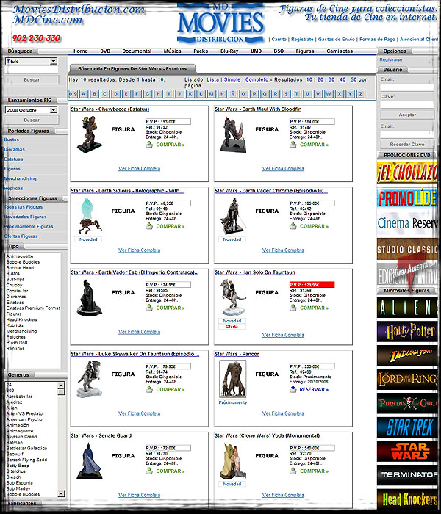Click the Generos list scroll down arrow
Viewport: 441px width, 514px height.
(61, 493)
